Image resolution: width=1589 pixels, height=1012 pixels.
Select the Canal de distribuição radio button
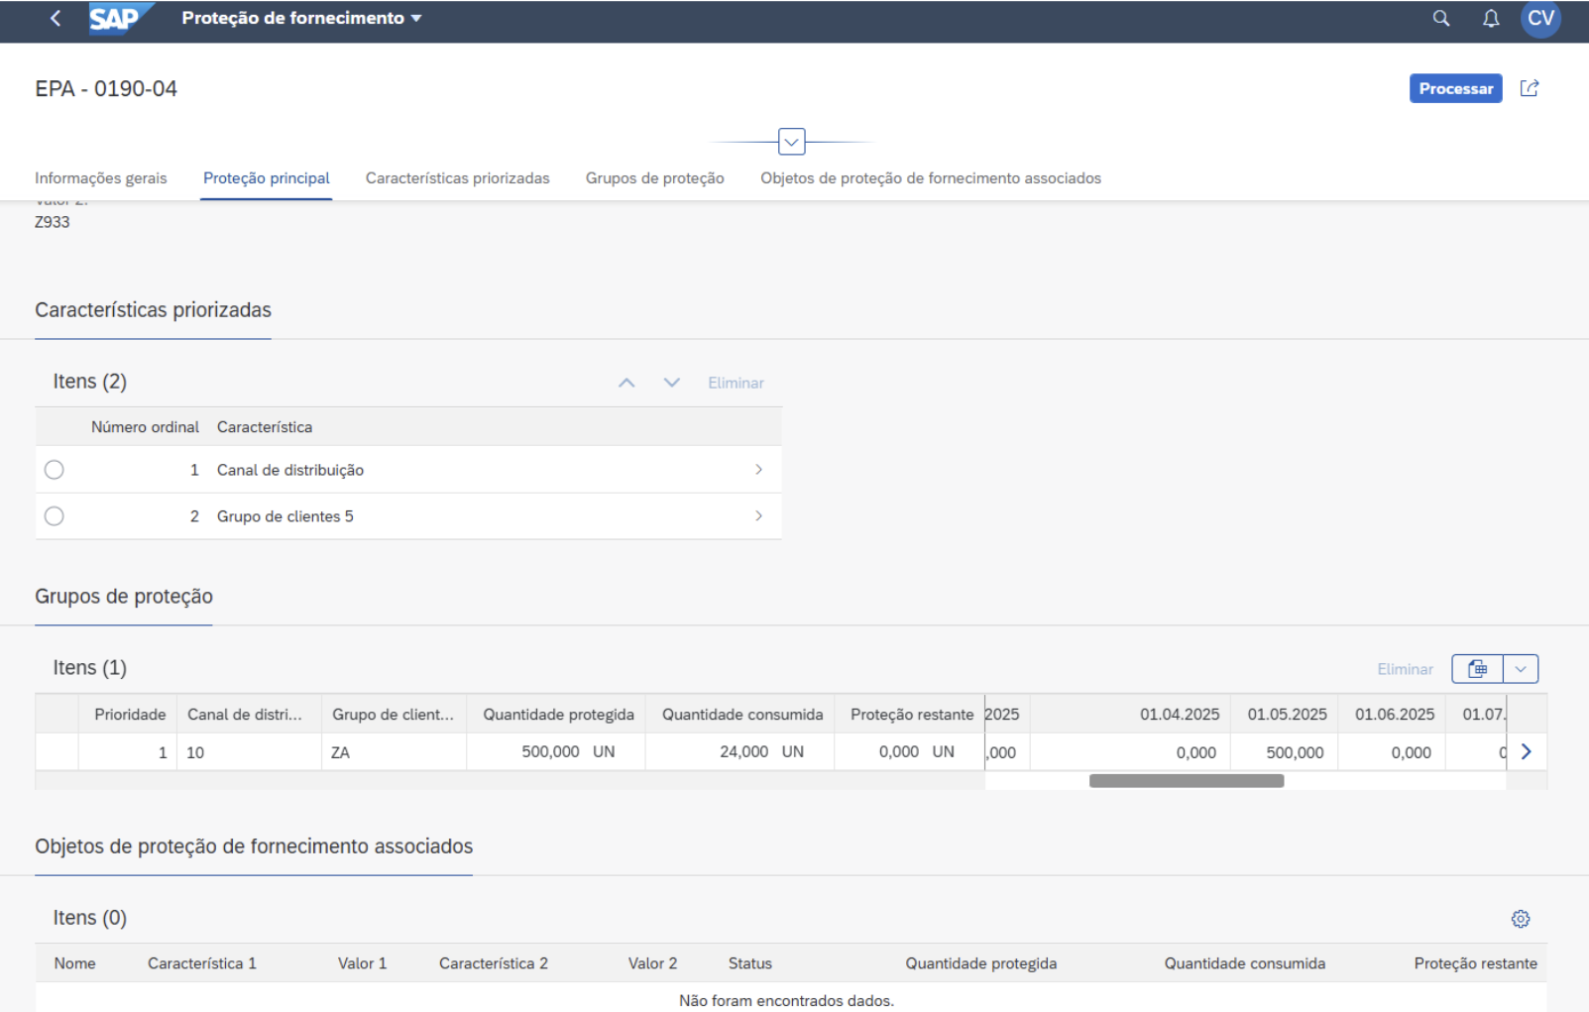point(55,470)
